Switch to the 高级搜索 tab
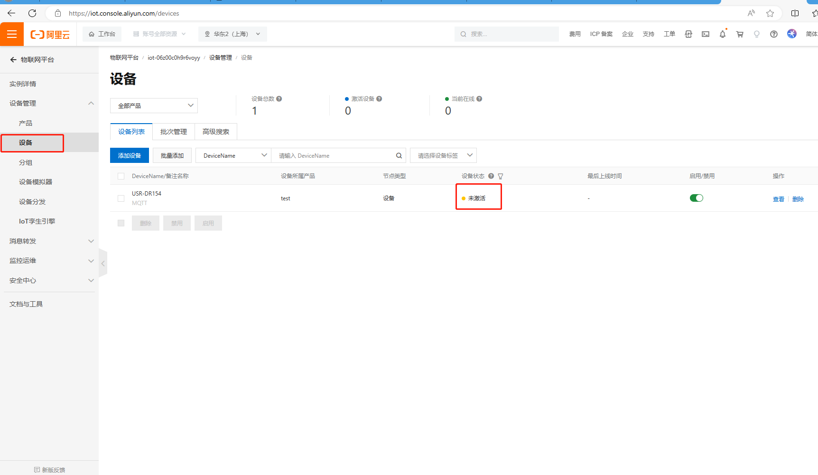Image resolution: width=818 pixels, height=475 pixels. coord(216,132)
